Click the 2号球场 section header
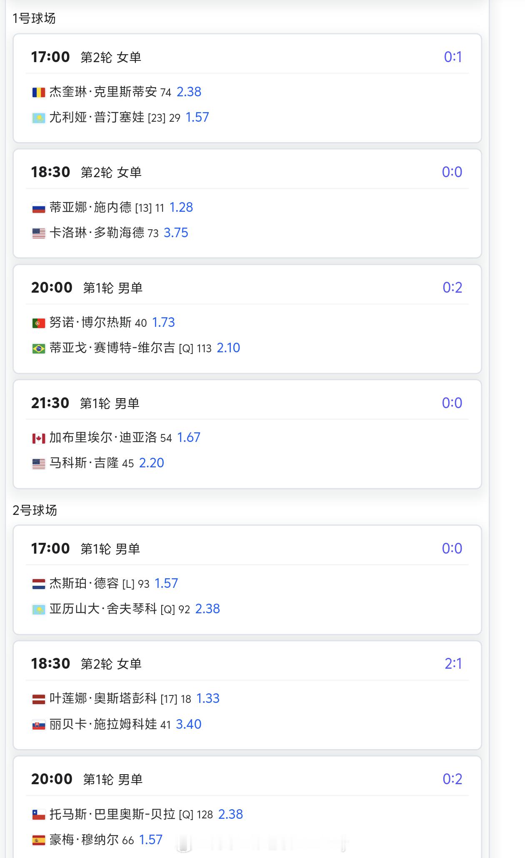This screenshot has height=858, width=525. coord(35,510)
